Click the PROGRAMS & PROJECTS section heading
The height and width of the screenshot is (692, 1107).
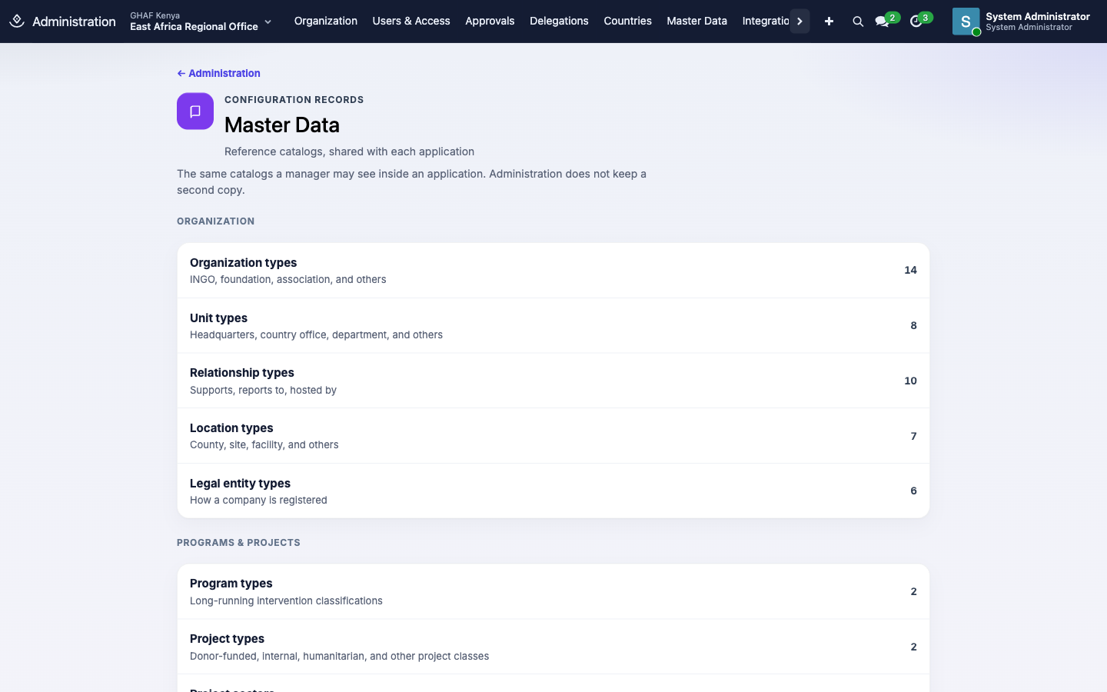click(238, 543)
